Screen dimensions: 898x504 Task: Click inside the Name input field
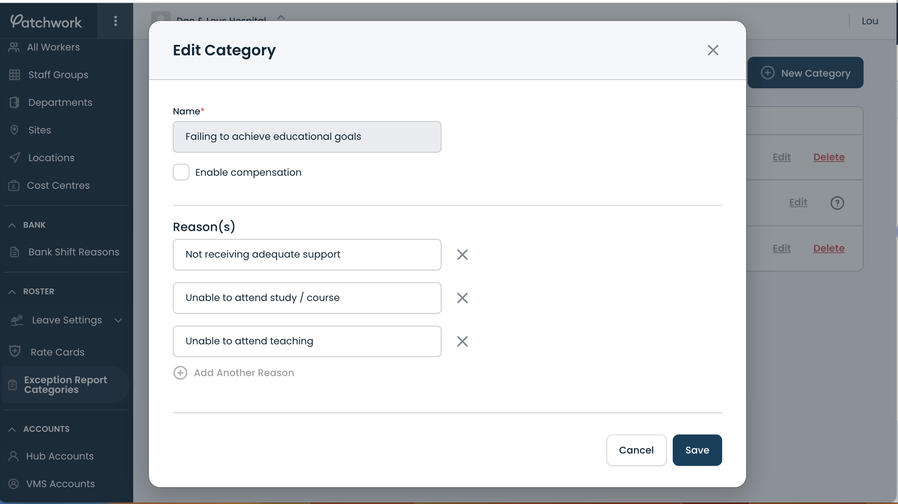[307, 136]
